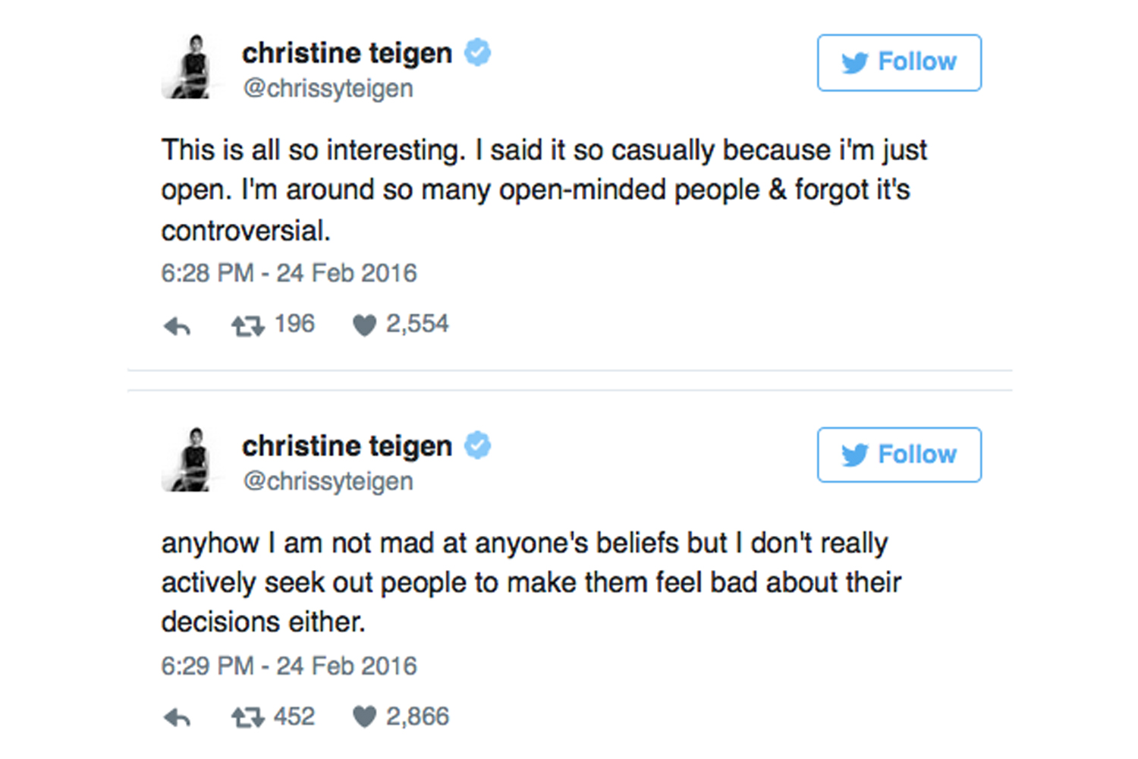The height and width of the screenshot is (759, 1138).
Task: Click the tweet text starting "anyhow I am not mad"
Action: click(531, 582)
